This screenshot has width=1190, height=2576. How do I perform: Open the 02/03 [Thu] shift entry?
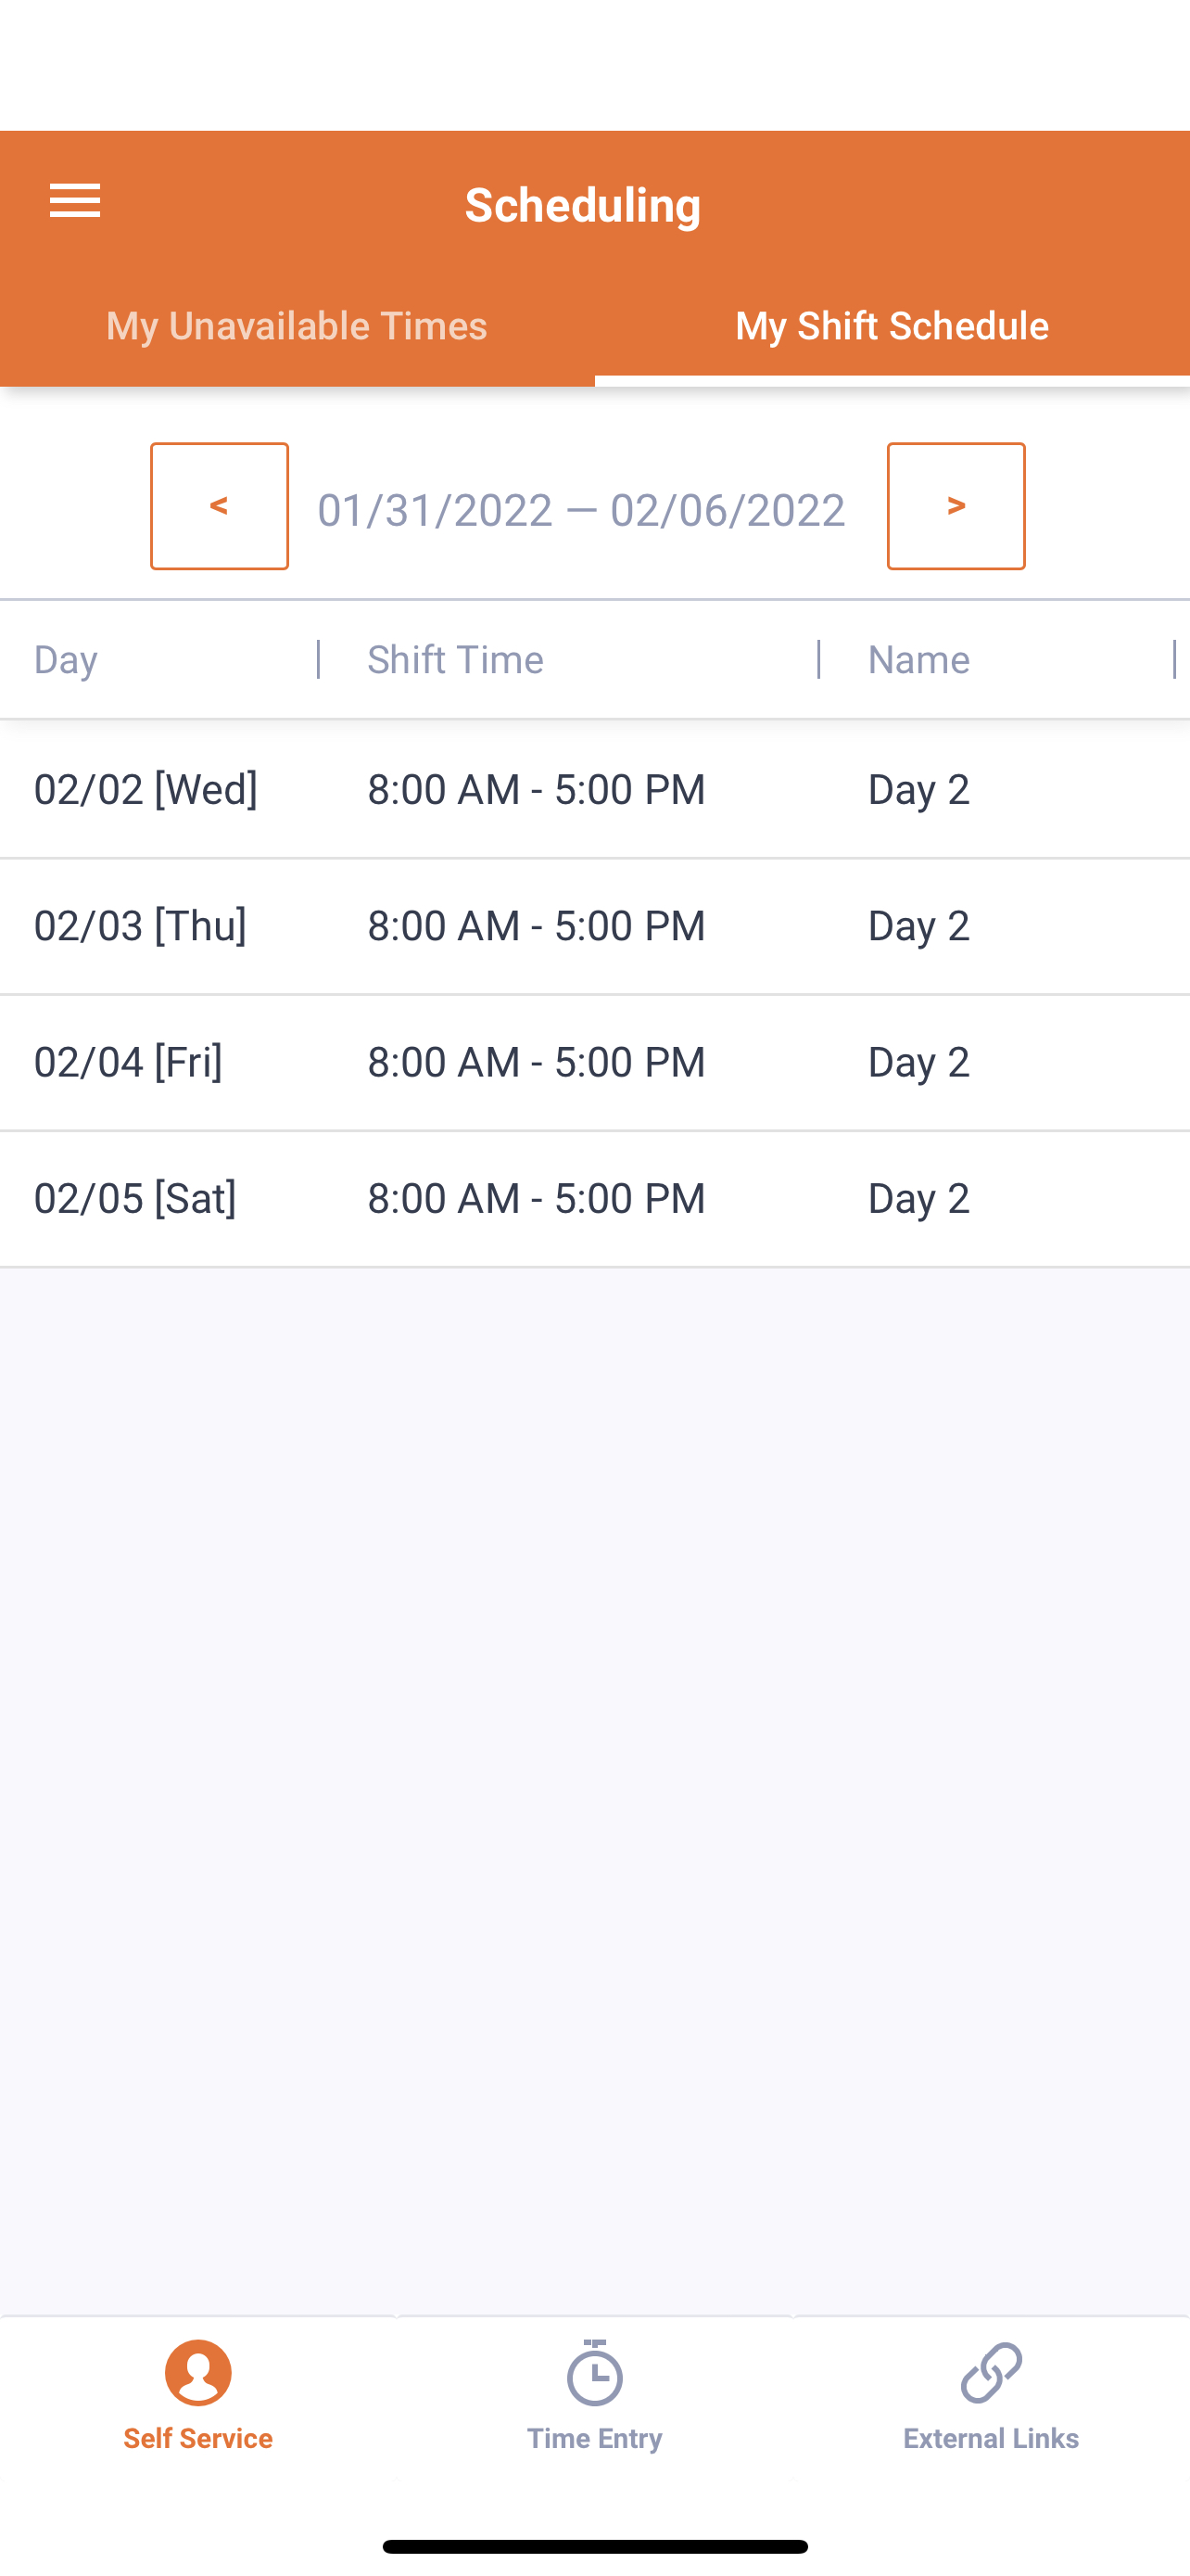594,925
